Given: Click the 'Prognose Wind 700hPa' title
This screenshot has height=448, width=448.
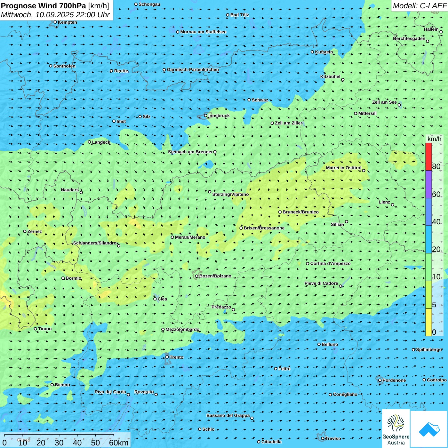Looking at the screenshot, I should pyautogui.click(x=44, y=6).
